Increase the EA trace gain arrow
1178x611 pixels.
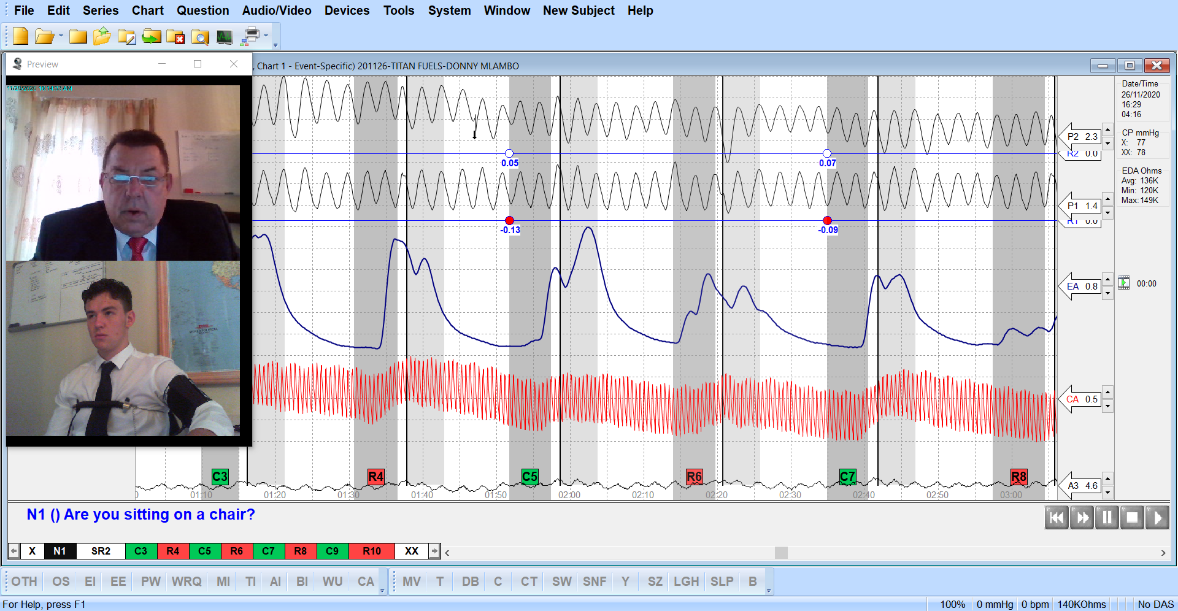tap(1107, 280)
